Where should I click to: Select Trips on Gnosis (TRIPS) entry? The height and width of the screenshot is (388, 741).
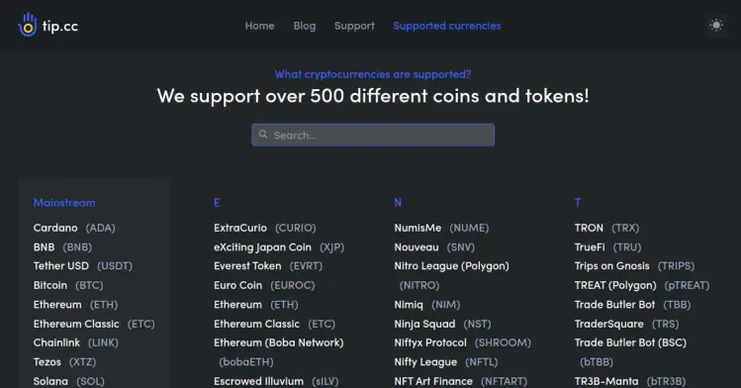point(635,266)
